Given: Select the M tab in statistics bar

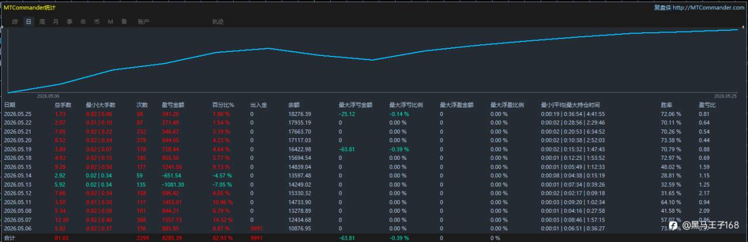Looking at the screenshot, I should [x=110, y=22].
